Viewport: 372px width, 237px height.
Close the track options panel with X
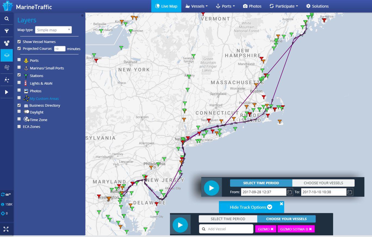point(281,204)
